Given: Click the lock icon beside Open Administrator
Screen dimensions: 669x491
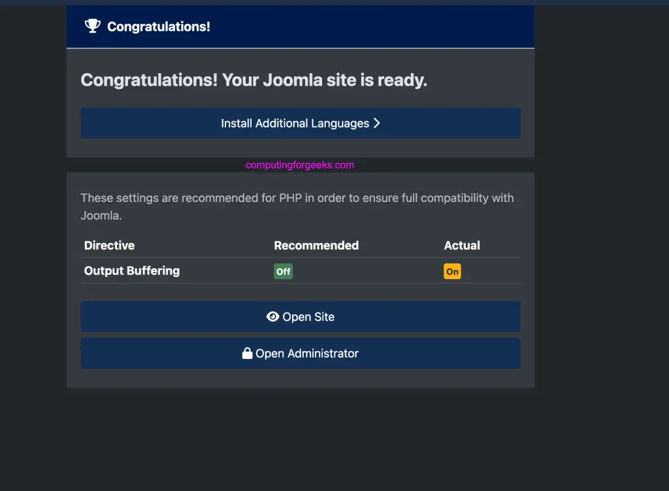Looking at the screenshot, I should (x=247, y=353).
